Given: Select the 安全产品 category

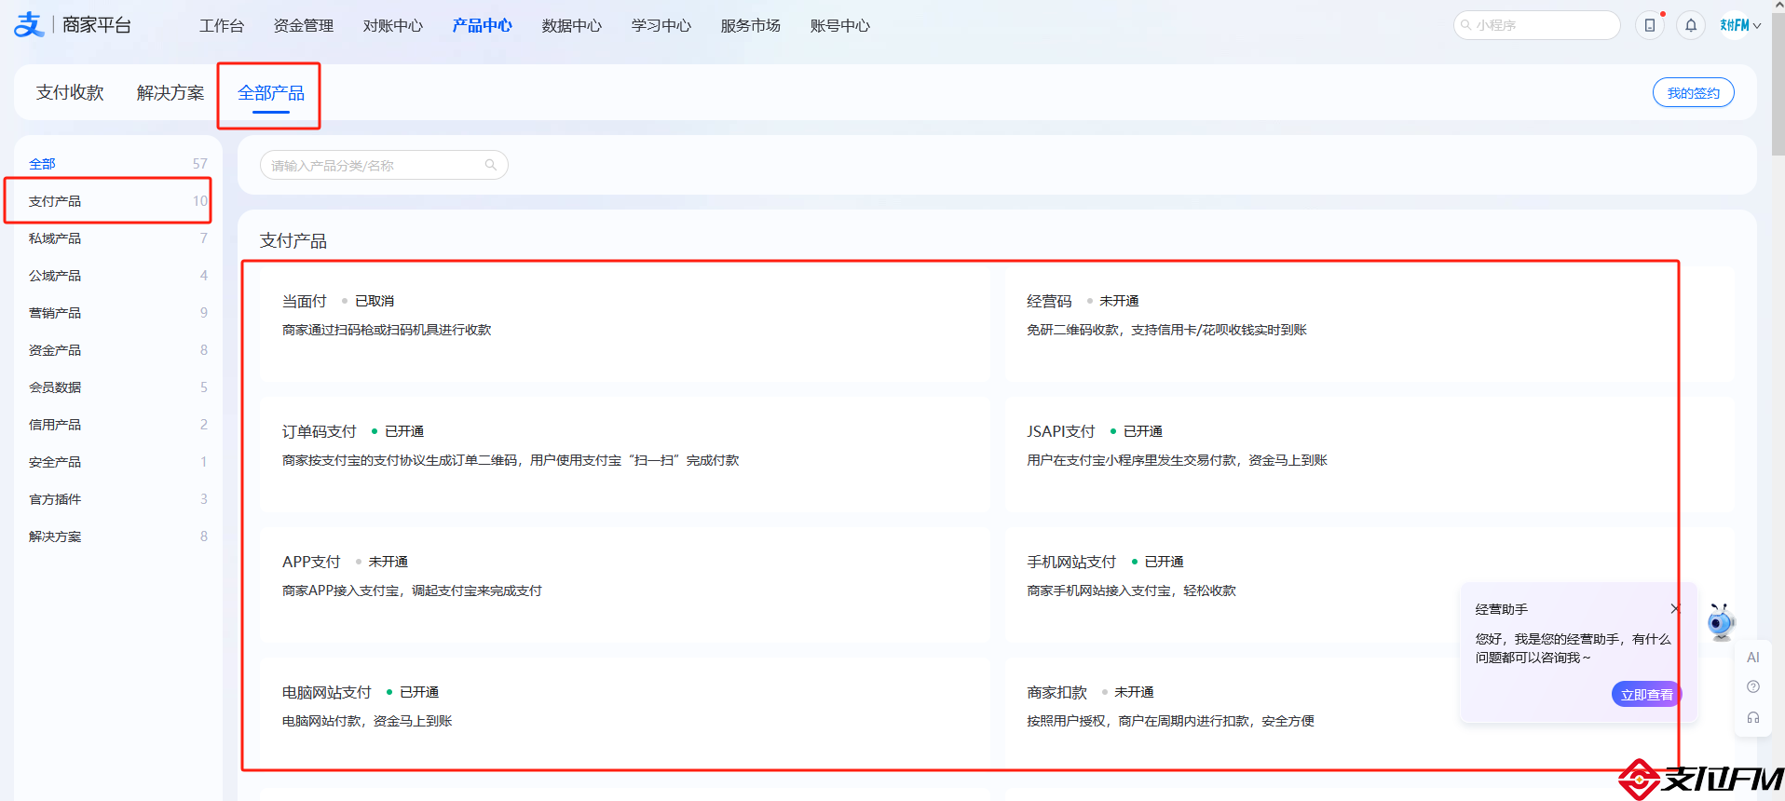Looking at the screenshot, I should pos(118,462).
